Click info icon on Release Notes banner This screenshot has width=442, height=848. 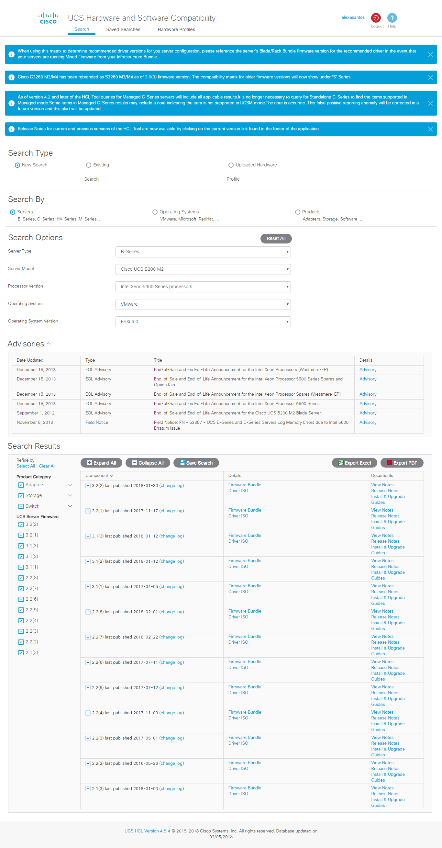[12, 130]
